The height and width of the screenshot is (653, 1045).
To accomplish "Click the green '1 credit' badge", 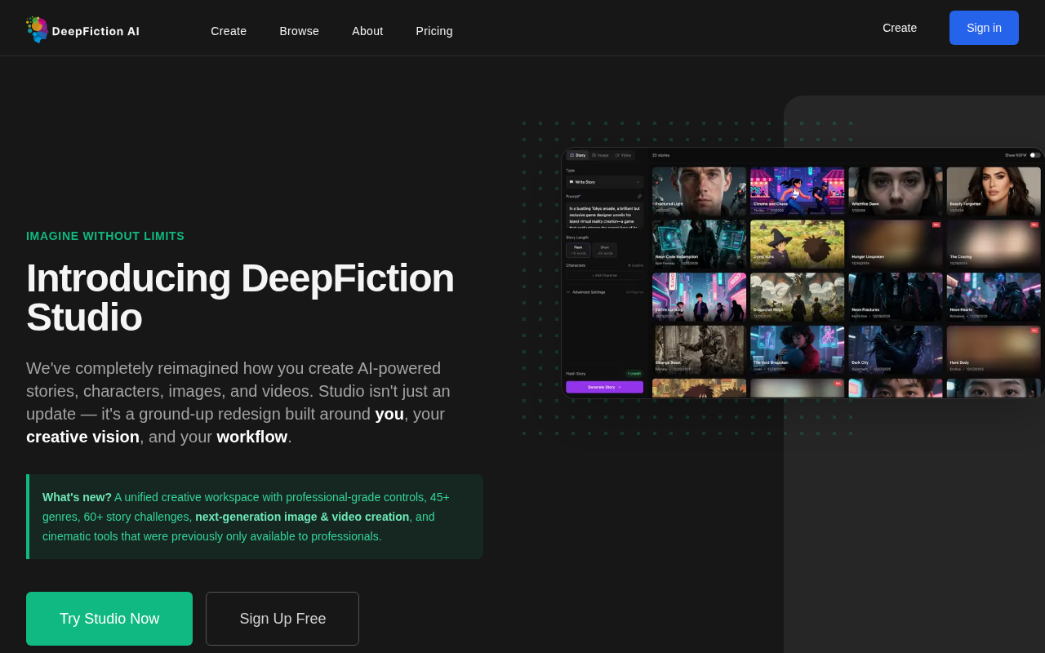I will tap(634, 374).
